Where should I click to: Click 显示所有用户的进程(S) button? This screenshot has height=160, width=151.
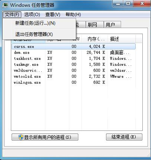coord(45,137)
